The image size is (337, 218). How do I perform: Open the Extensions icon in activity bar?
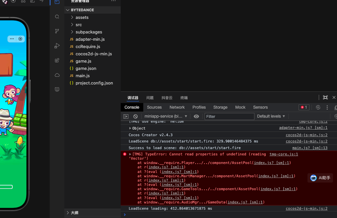click(57, 60)
